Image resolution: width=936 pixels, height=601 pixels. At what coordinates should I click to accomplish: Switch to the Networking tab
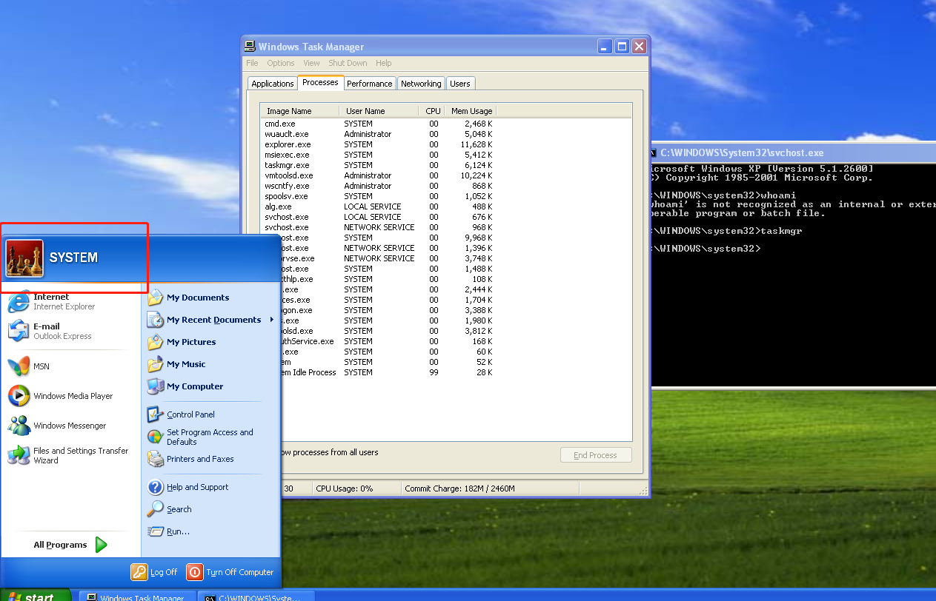click(421, 84)
